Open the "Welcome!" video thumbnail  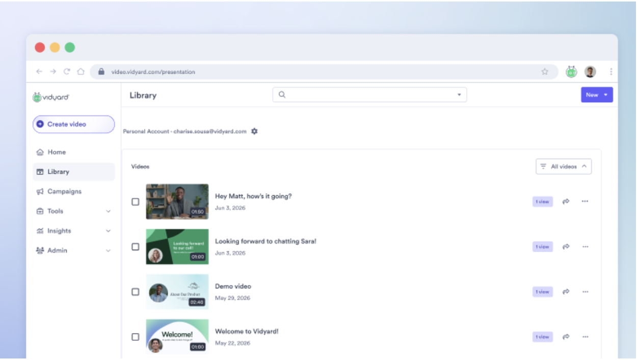tap(177, 337)
